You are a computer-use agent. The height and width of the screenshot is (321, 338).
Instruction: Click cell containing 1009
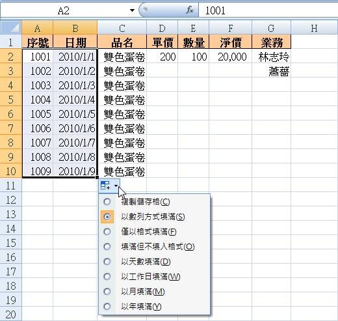point(37,171)
